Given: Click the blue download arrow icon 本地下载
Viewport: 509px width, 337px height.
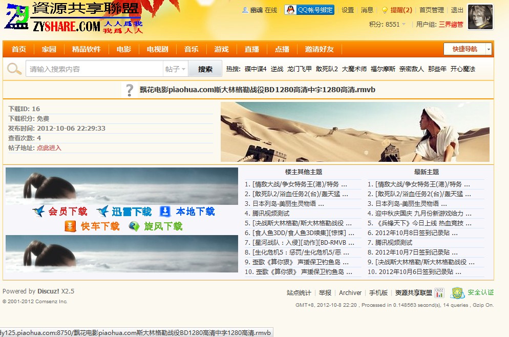Looking at the screenshot, I should point(165,212).
